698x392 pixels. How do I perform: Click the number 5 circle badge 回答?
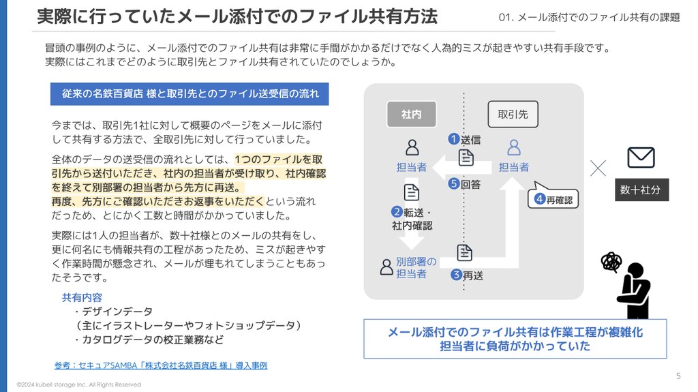pos(453,183)
